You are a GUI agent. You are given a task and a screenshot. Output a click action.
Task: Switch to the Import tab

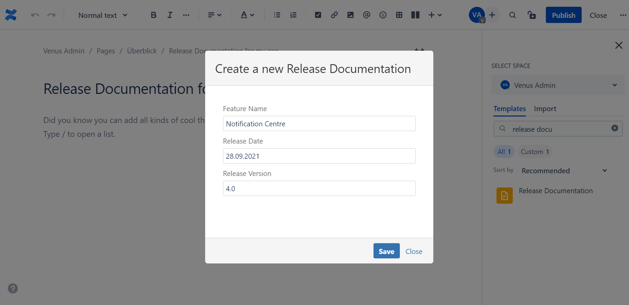pyautogui.click(x=545, y=109)
